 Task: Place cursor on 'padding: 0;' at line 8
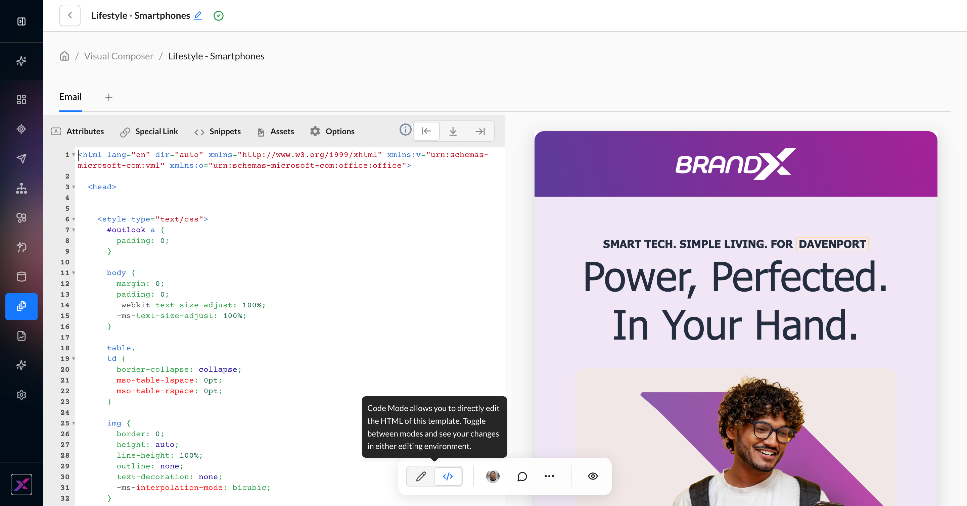(143, 241)
